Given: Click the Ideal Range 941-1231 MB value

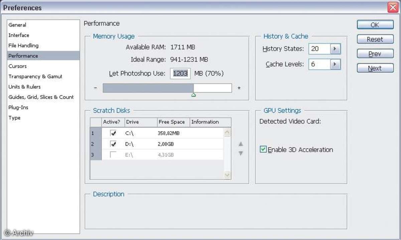Looking at the screenshot, I should [189, 60].
